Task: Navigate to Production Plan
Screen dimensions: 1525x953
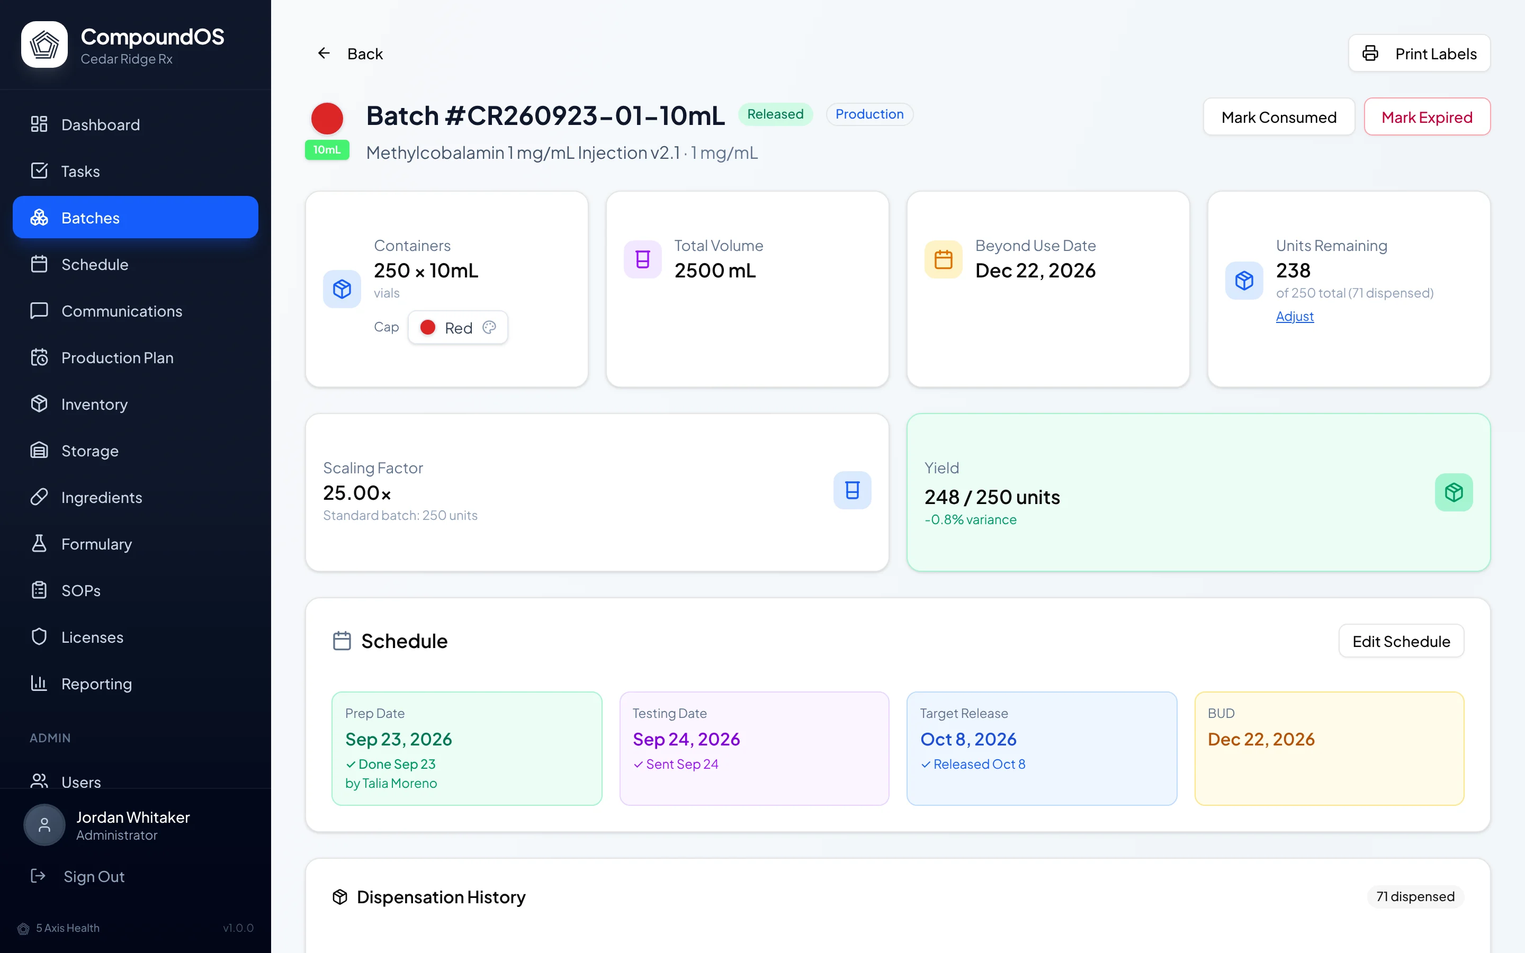Action: pyautogui.click(x=136, y=357)
